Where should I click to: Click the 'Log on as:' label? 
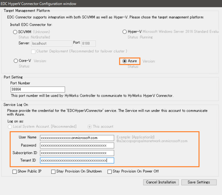pos(16,121)
